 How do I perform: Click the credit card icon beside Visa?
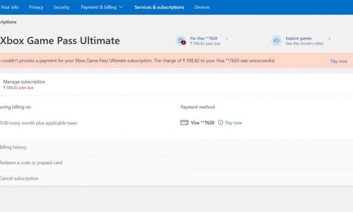tap(184, 123)
